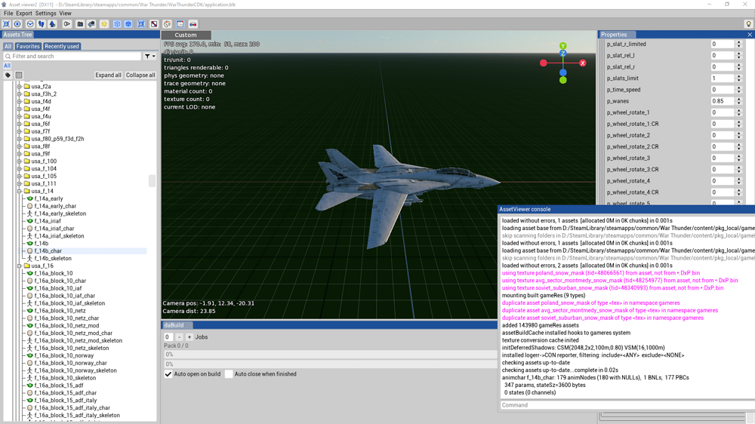The width and height of the screenshot is (755, 424).
Task: Click the blue target circle toolbar icon
Action: (18, 24)
